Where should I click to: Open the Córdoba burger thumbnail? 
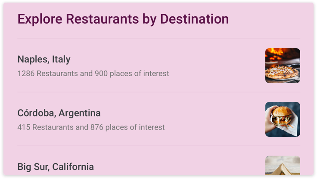click(283, 119)
